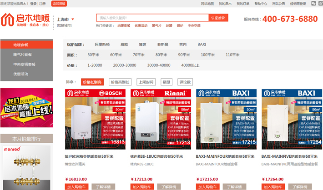Filter by area 100平米
This screenshot has width=323, height=190.
click(x=207, y=55)
